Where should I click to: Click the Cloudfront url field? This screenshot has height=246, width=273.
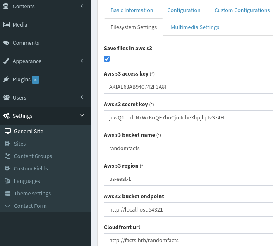click(x=188, y=240)
